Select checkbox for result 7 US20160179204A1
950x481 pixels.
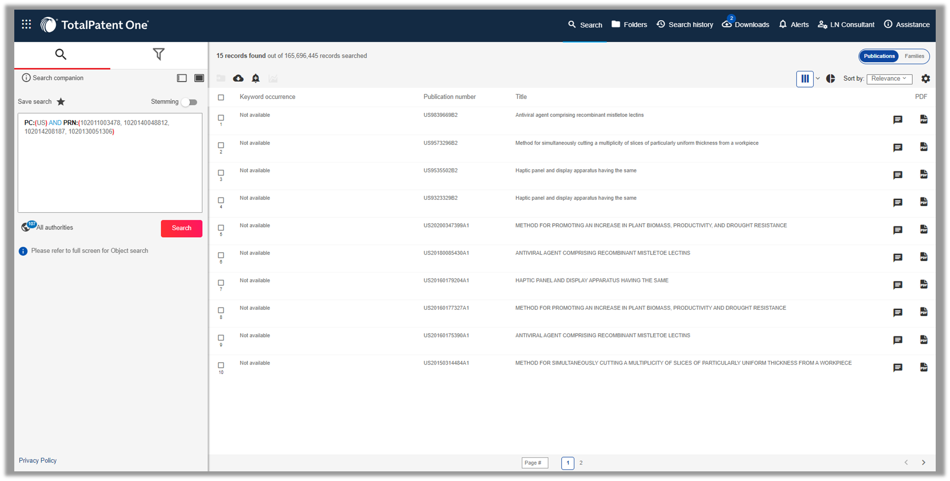pyautogui.click(x=221, y=283)
